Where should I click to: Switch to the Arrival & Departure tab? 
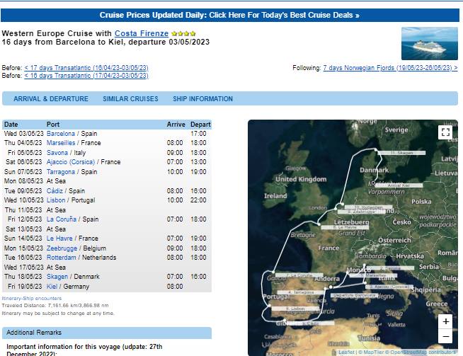tap(51, 99)
